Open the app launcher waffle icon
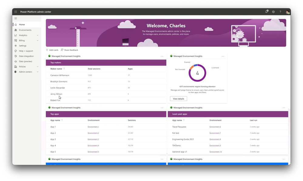 16,12
